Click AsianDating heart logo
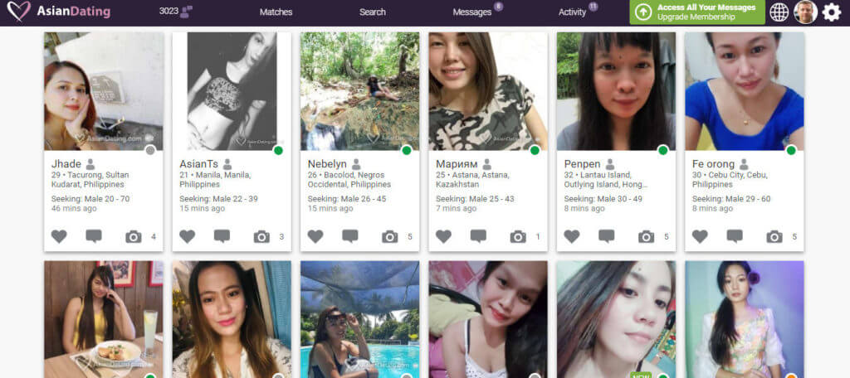This screenshot has height=378, width=850. tap(19, 12)
